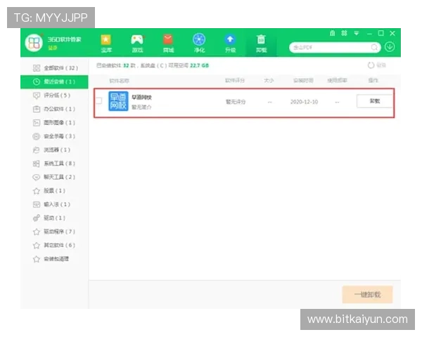Go to the 净化 cleanup tab
This screenshot has height=337, width=422.
pos(199,43)
